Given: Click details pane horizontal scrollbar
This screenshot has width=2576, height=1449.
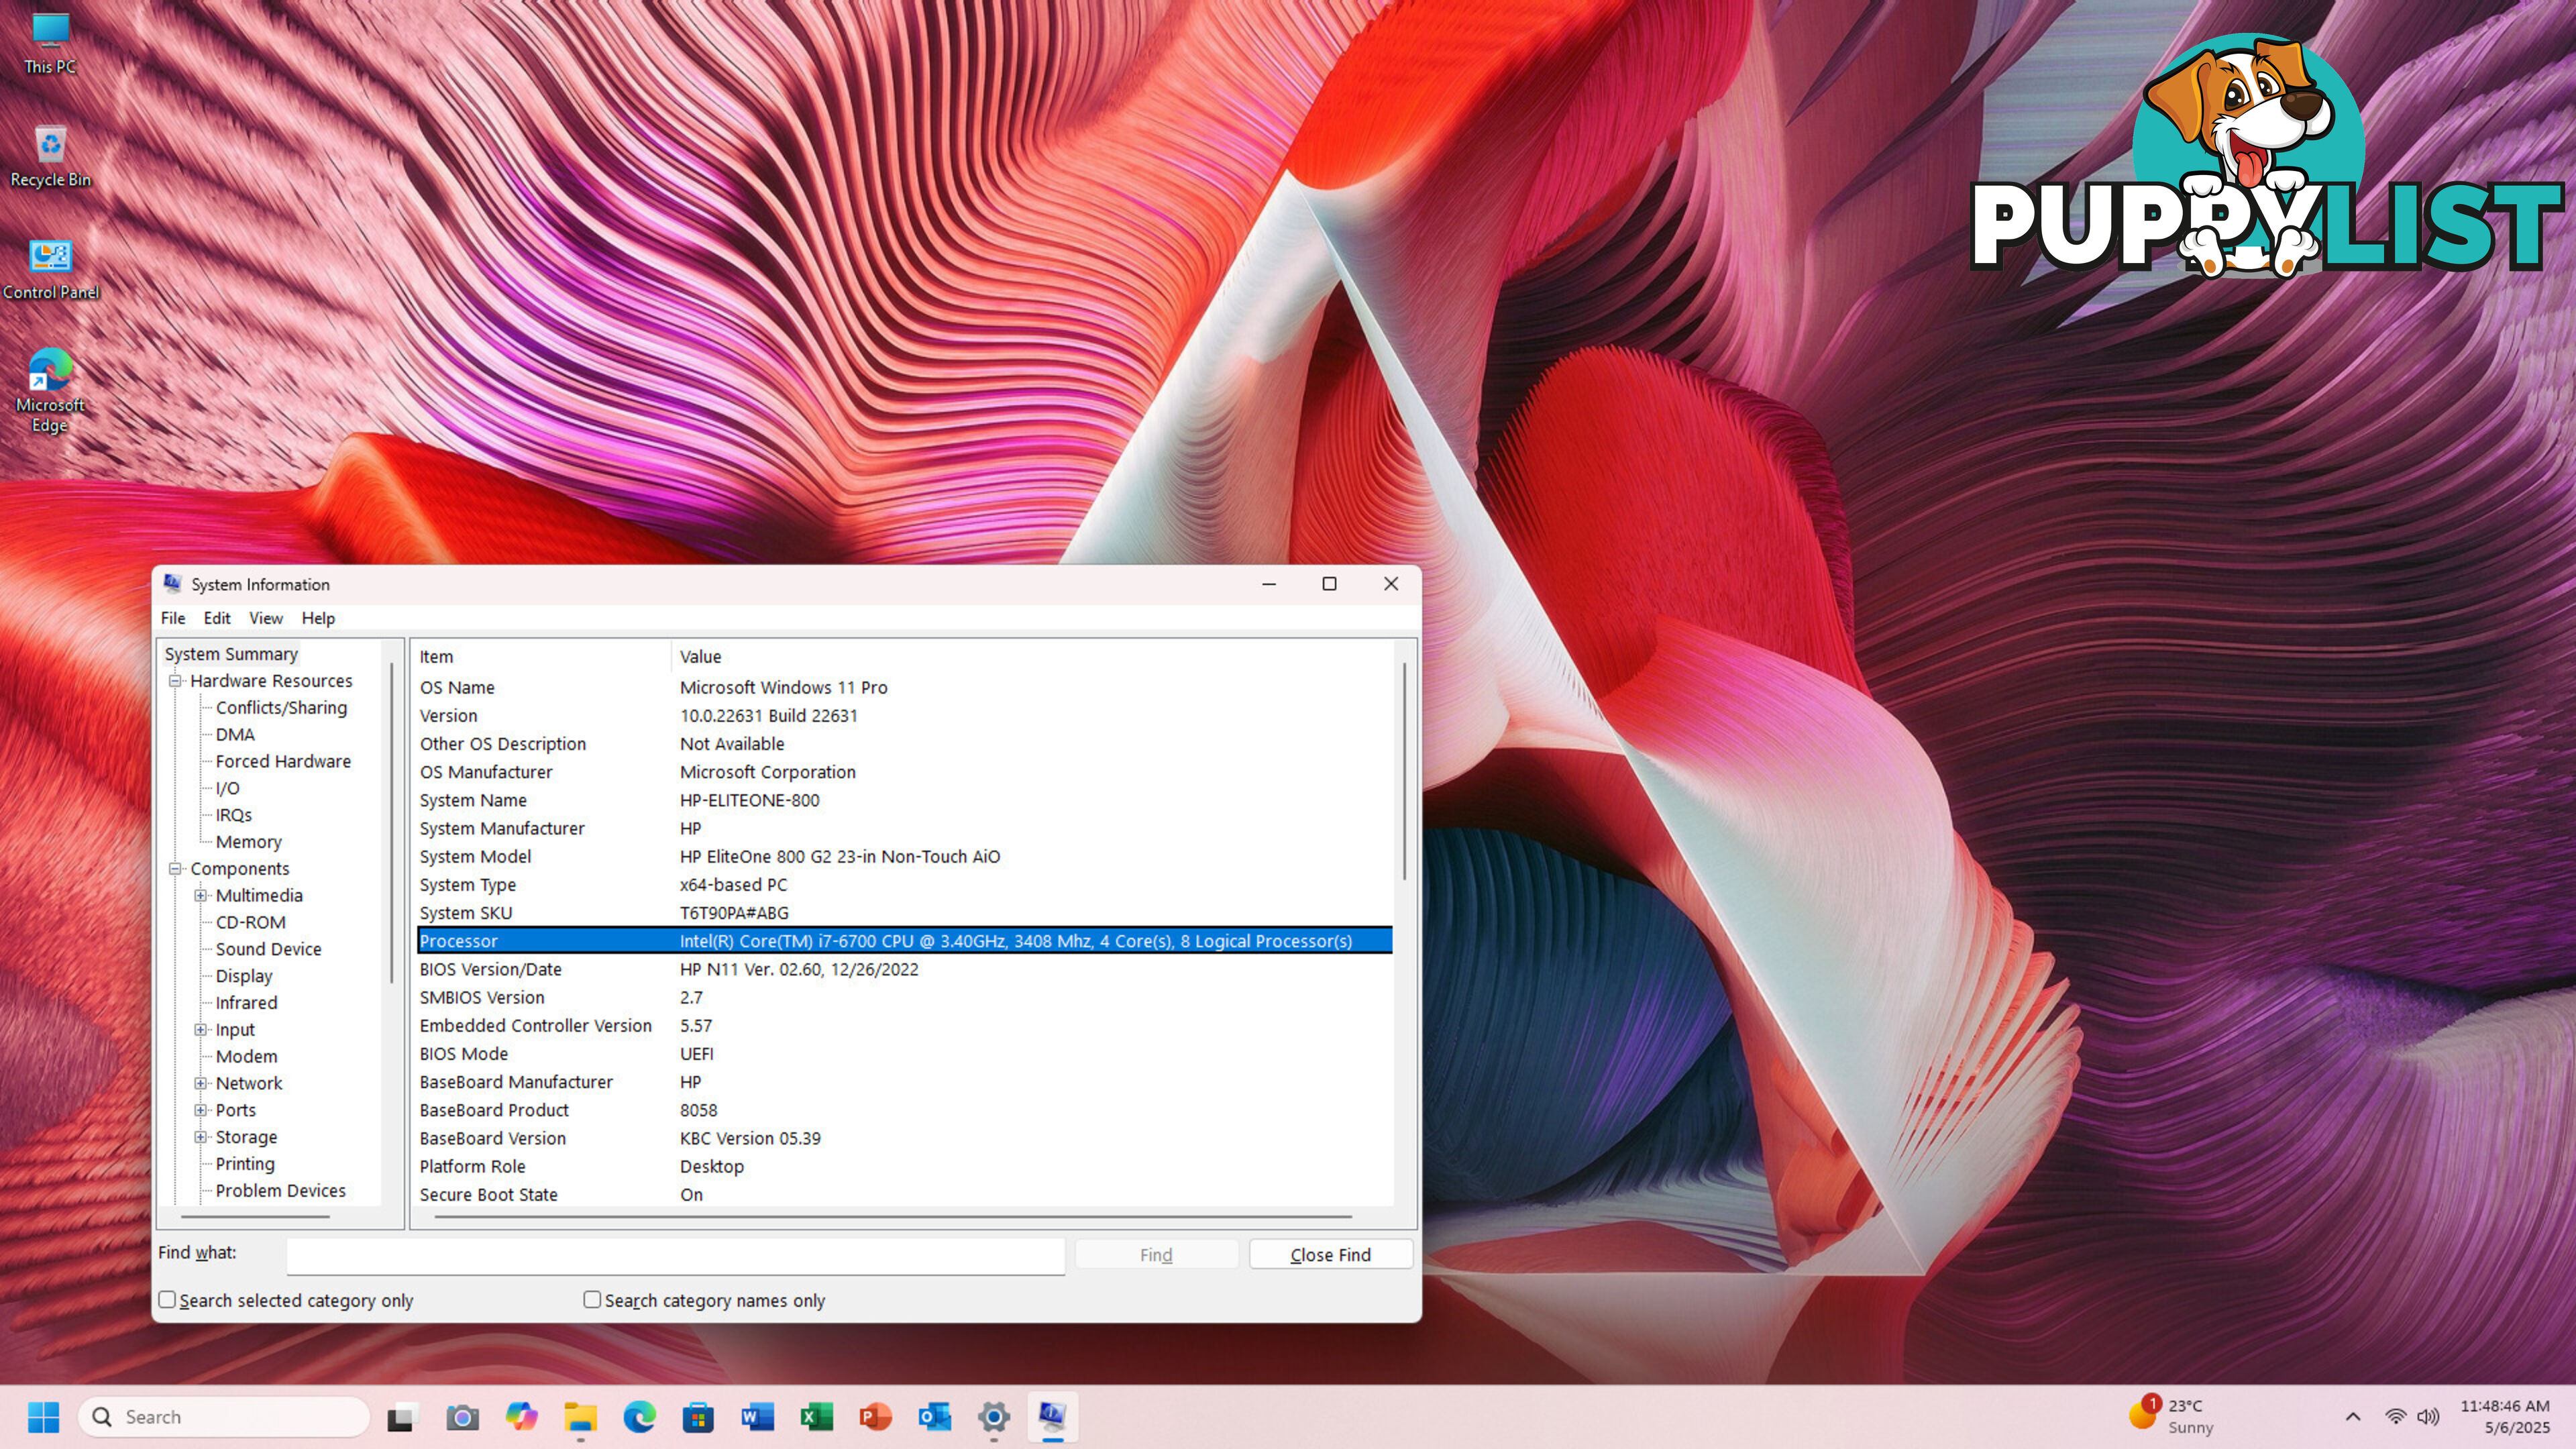Looking at the screenshot, I should pos(893,1217).
